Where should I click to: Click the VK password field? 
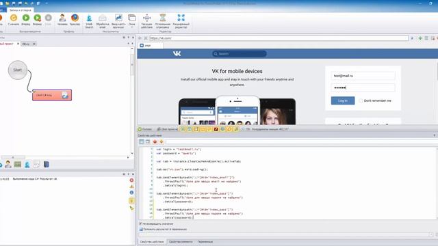pos(363,87)
